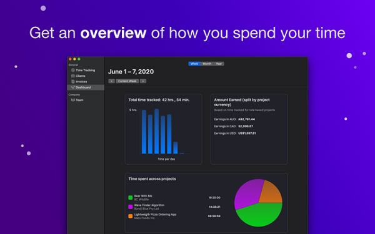This screenshot has height=234, width=375.
Task: Open Clients in sidebar
Action: [86, 76]
